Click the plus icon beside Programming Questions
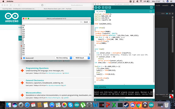The image size is (175, 109). tap(22, 71)
